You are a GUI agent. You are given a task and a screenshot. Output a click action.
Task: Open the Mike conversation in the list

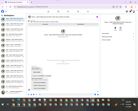[13, 51]
